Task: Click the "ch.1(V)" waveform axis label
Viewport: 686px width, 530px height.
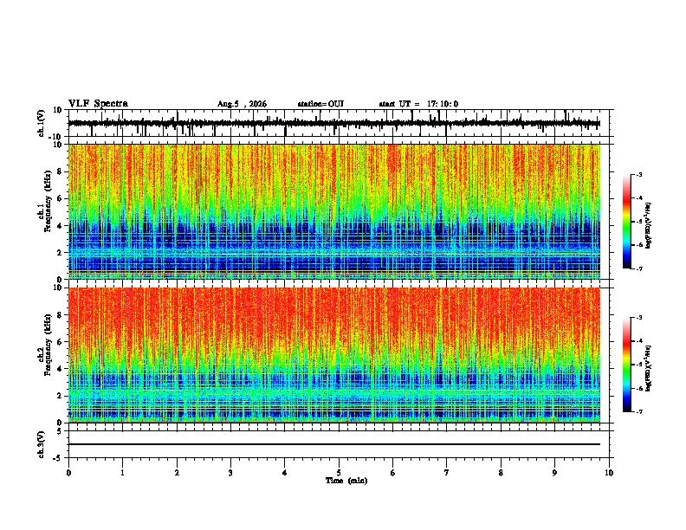Action: tap(42, 123)
